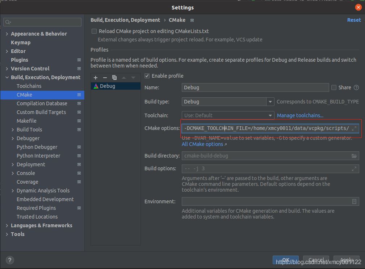The image size is (365, 269).
Task: Enable reload CMake project on editing
Action: [x=95, y=31]
